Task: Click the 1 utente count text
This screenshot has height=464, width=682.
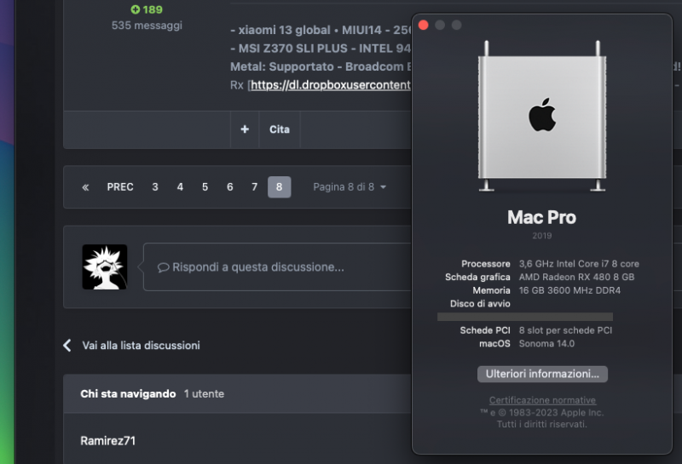Action: 204,393
